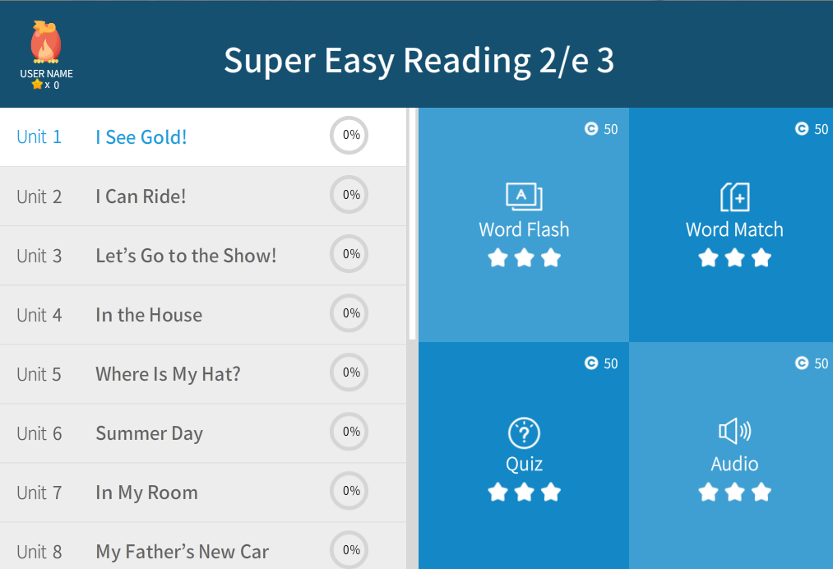The width and height of the screenshot is (833, 569).
Task: Start the Quiz question mark icon
Action: (x=524, y=433)
